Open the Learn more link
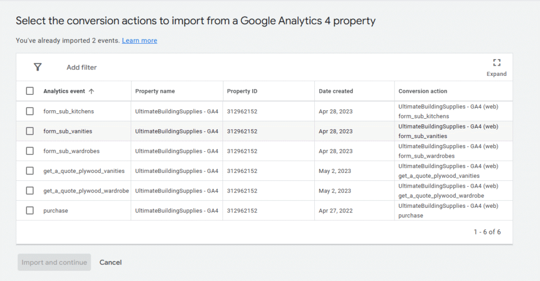540x281 pixels. pyautogui.click(x=139, y=41)
